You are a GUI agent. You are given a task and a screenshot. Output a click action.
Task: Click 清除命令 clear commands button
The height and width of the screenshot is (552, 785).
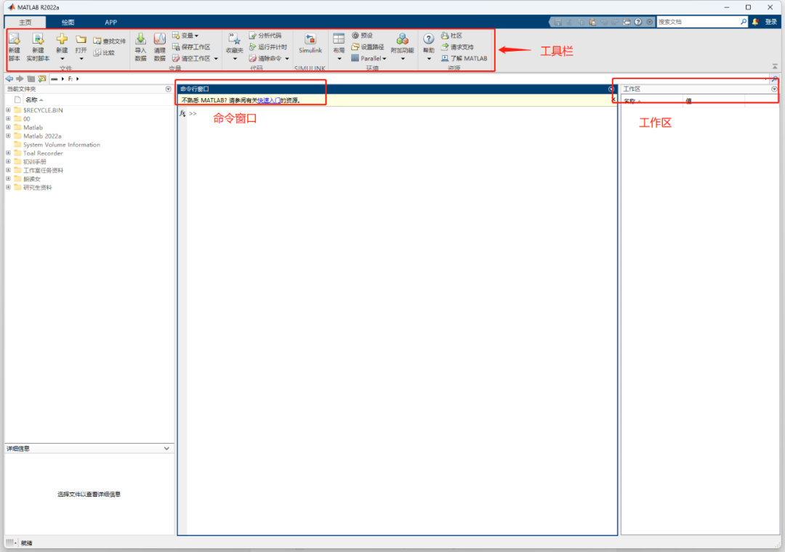pos(265,59)
